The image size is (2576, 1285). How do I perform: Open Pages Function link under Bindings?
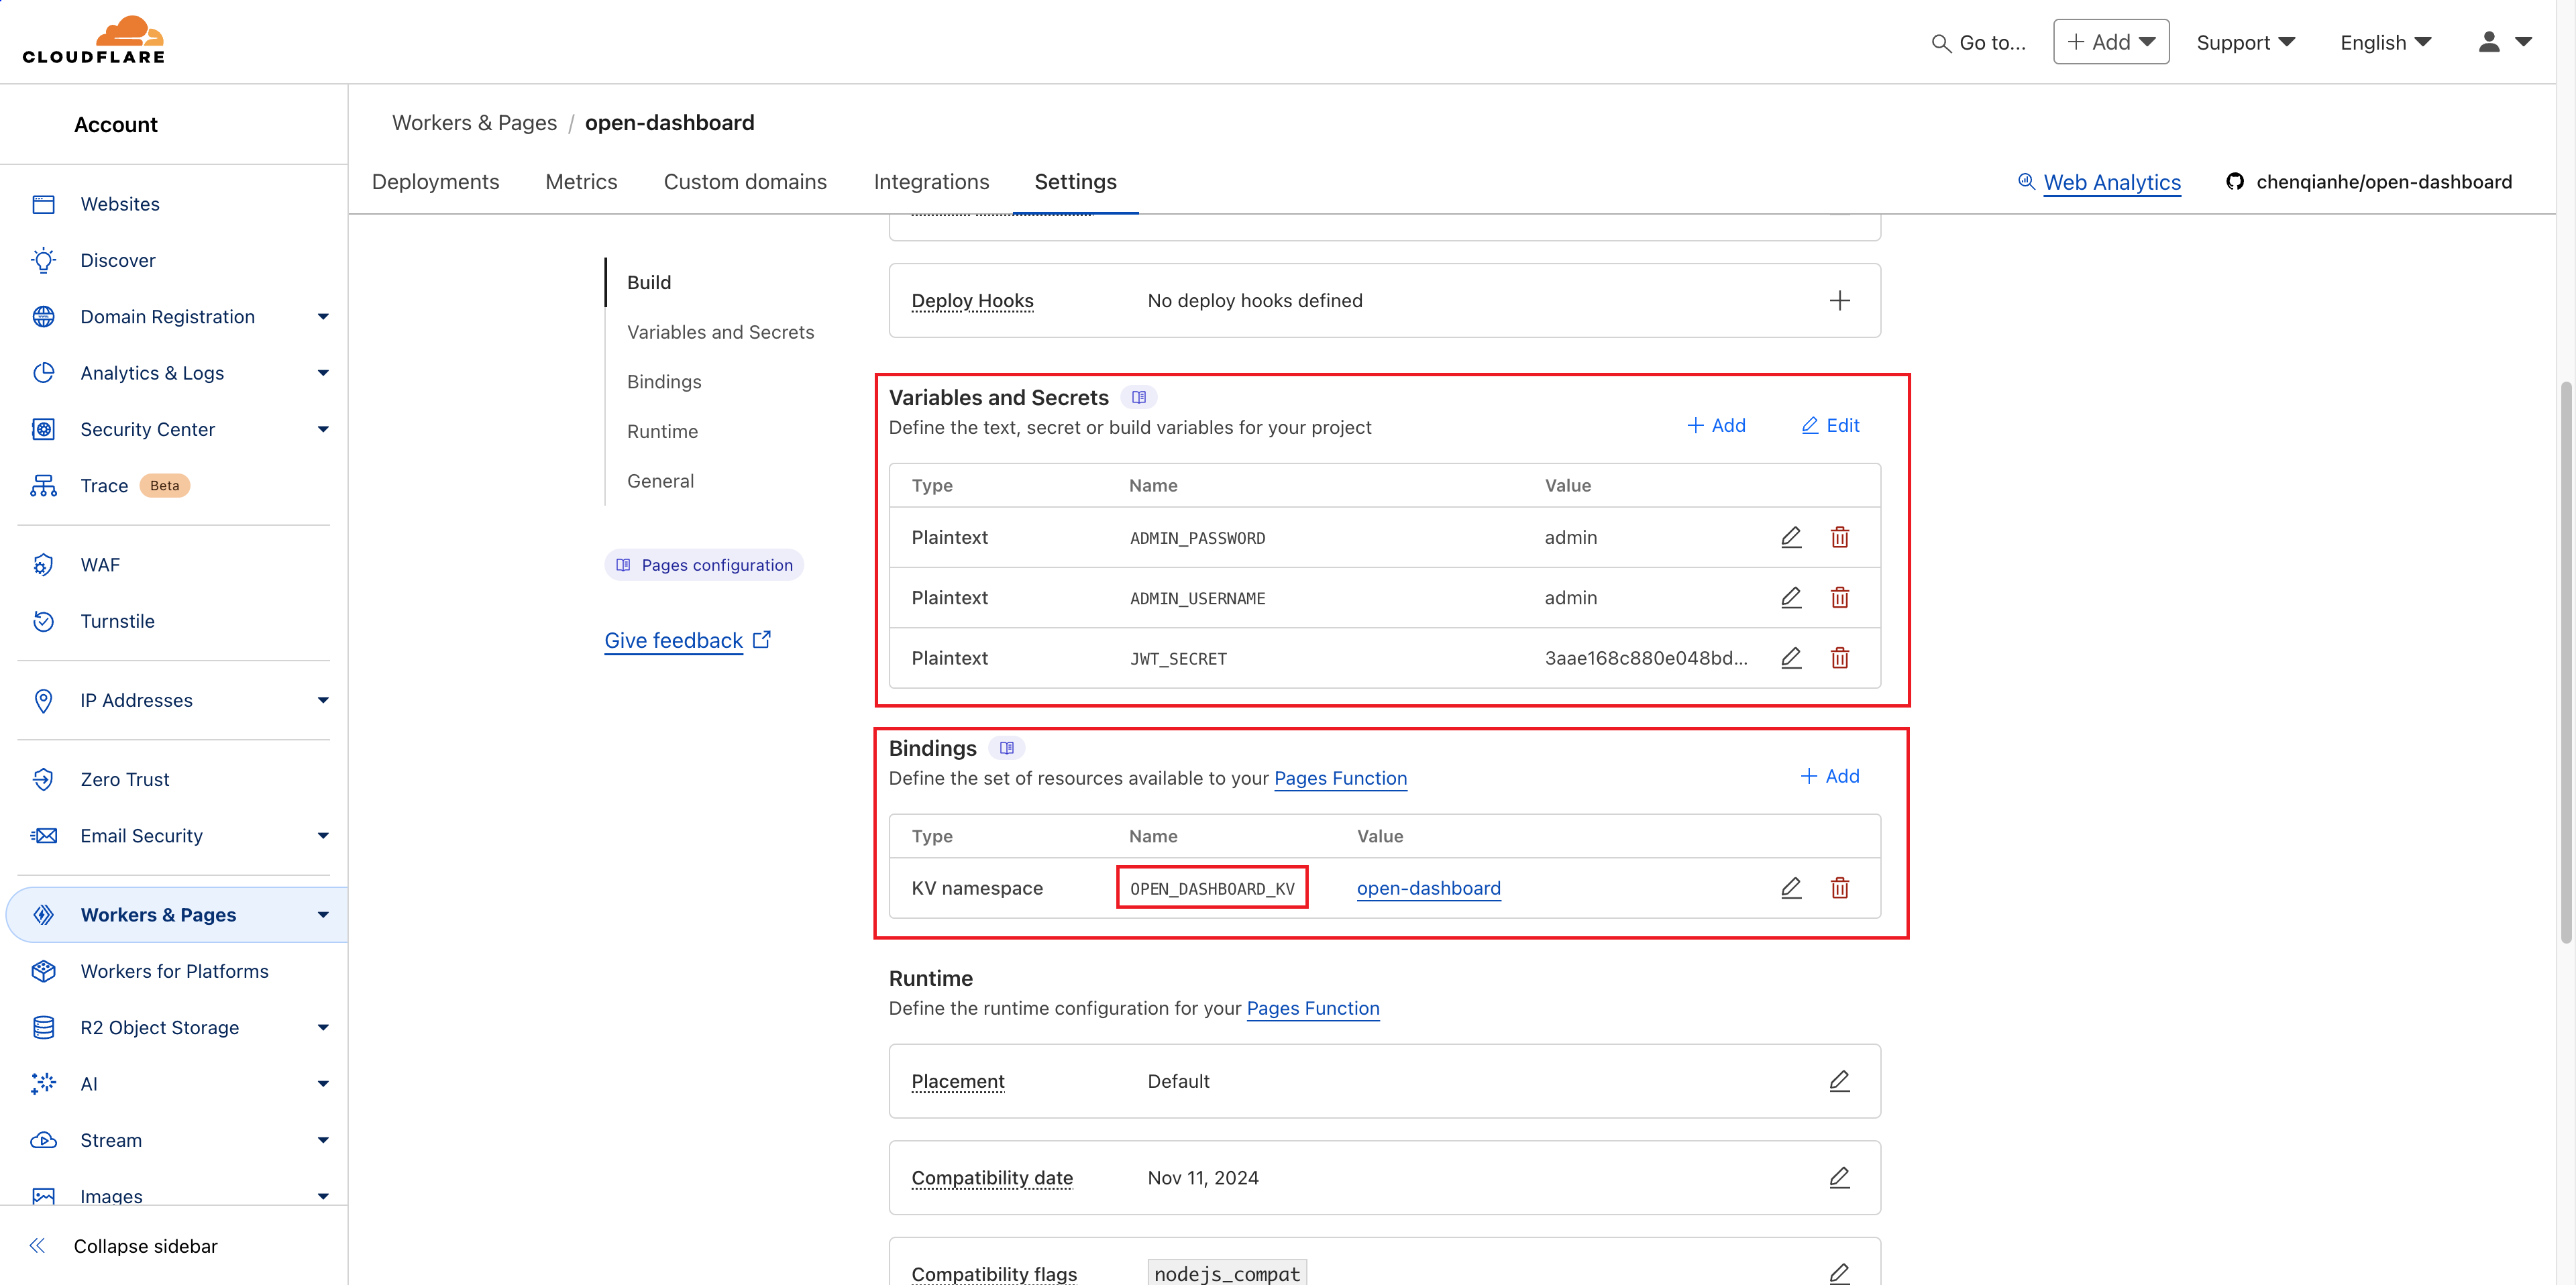1340,778
